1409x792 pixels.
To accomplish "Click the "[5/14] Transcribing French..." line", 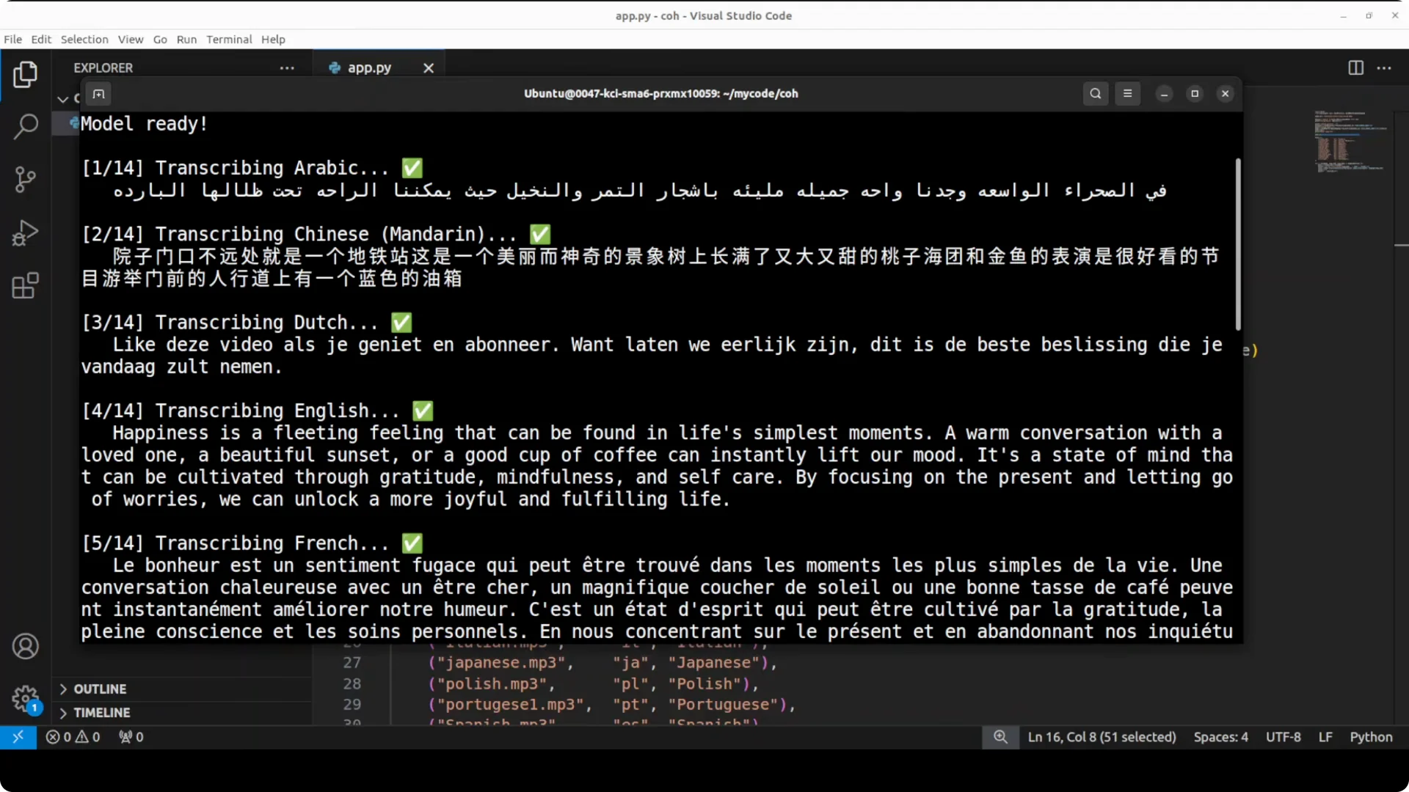I will [x=252, y=543].
